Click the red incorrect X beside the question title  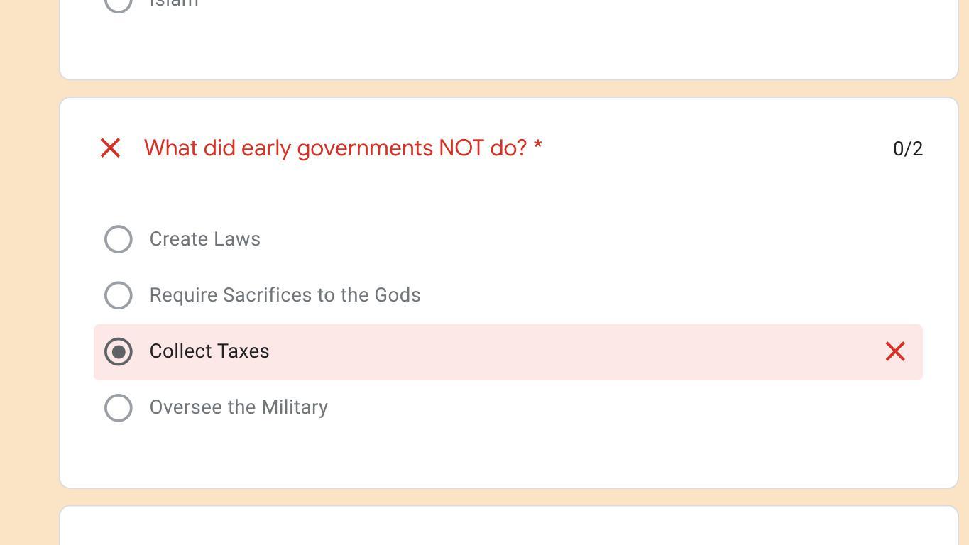pyautogui.click(x=110, y=148)
